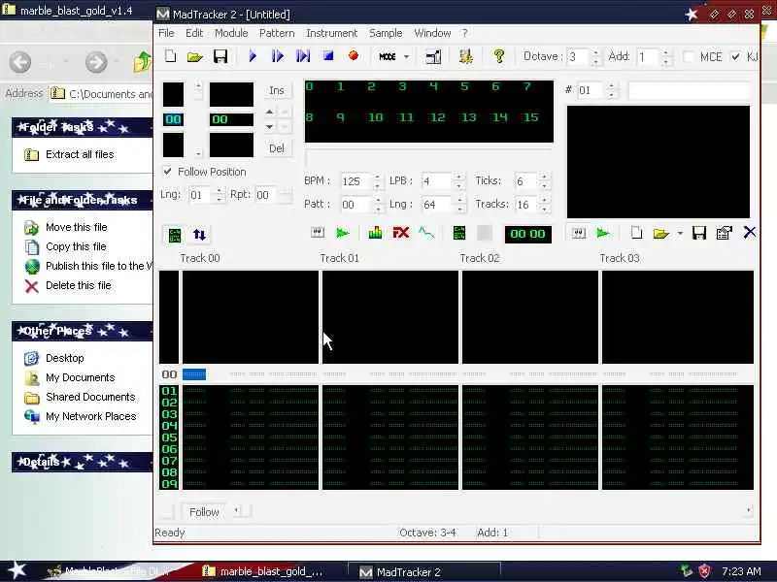Click instrument panel quote-mark icon
777x582 pixels.
[578, 233]
